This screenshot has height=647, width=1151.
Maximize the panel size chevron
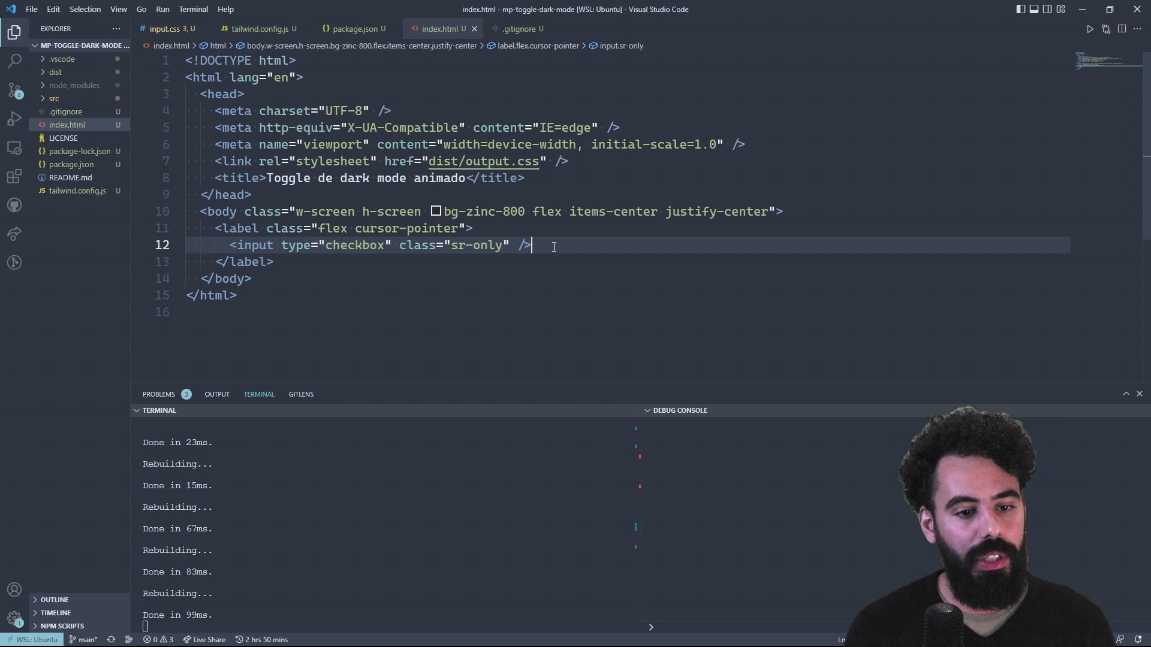point(1126,394)
